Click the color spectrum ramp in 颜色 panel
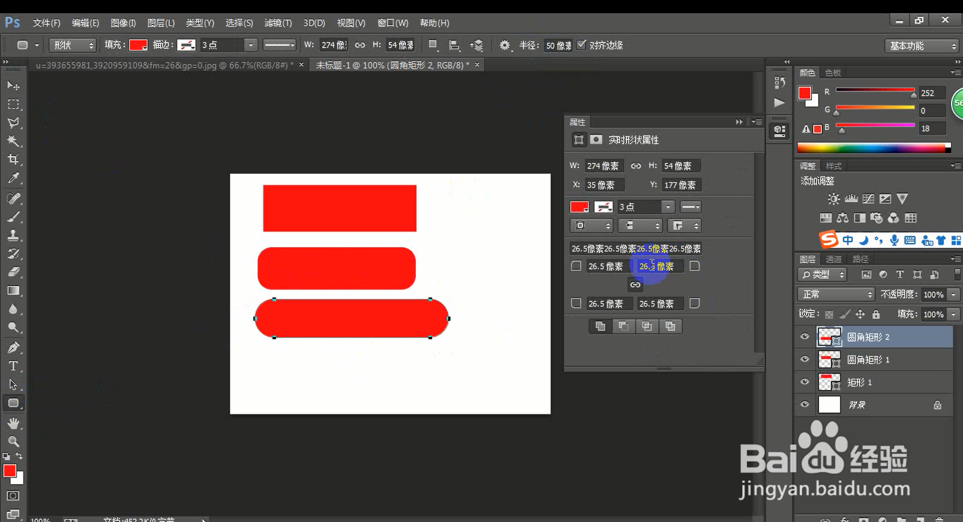This screenshot has width=963, height=522. (x=874, y=147)
